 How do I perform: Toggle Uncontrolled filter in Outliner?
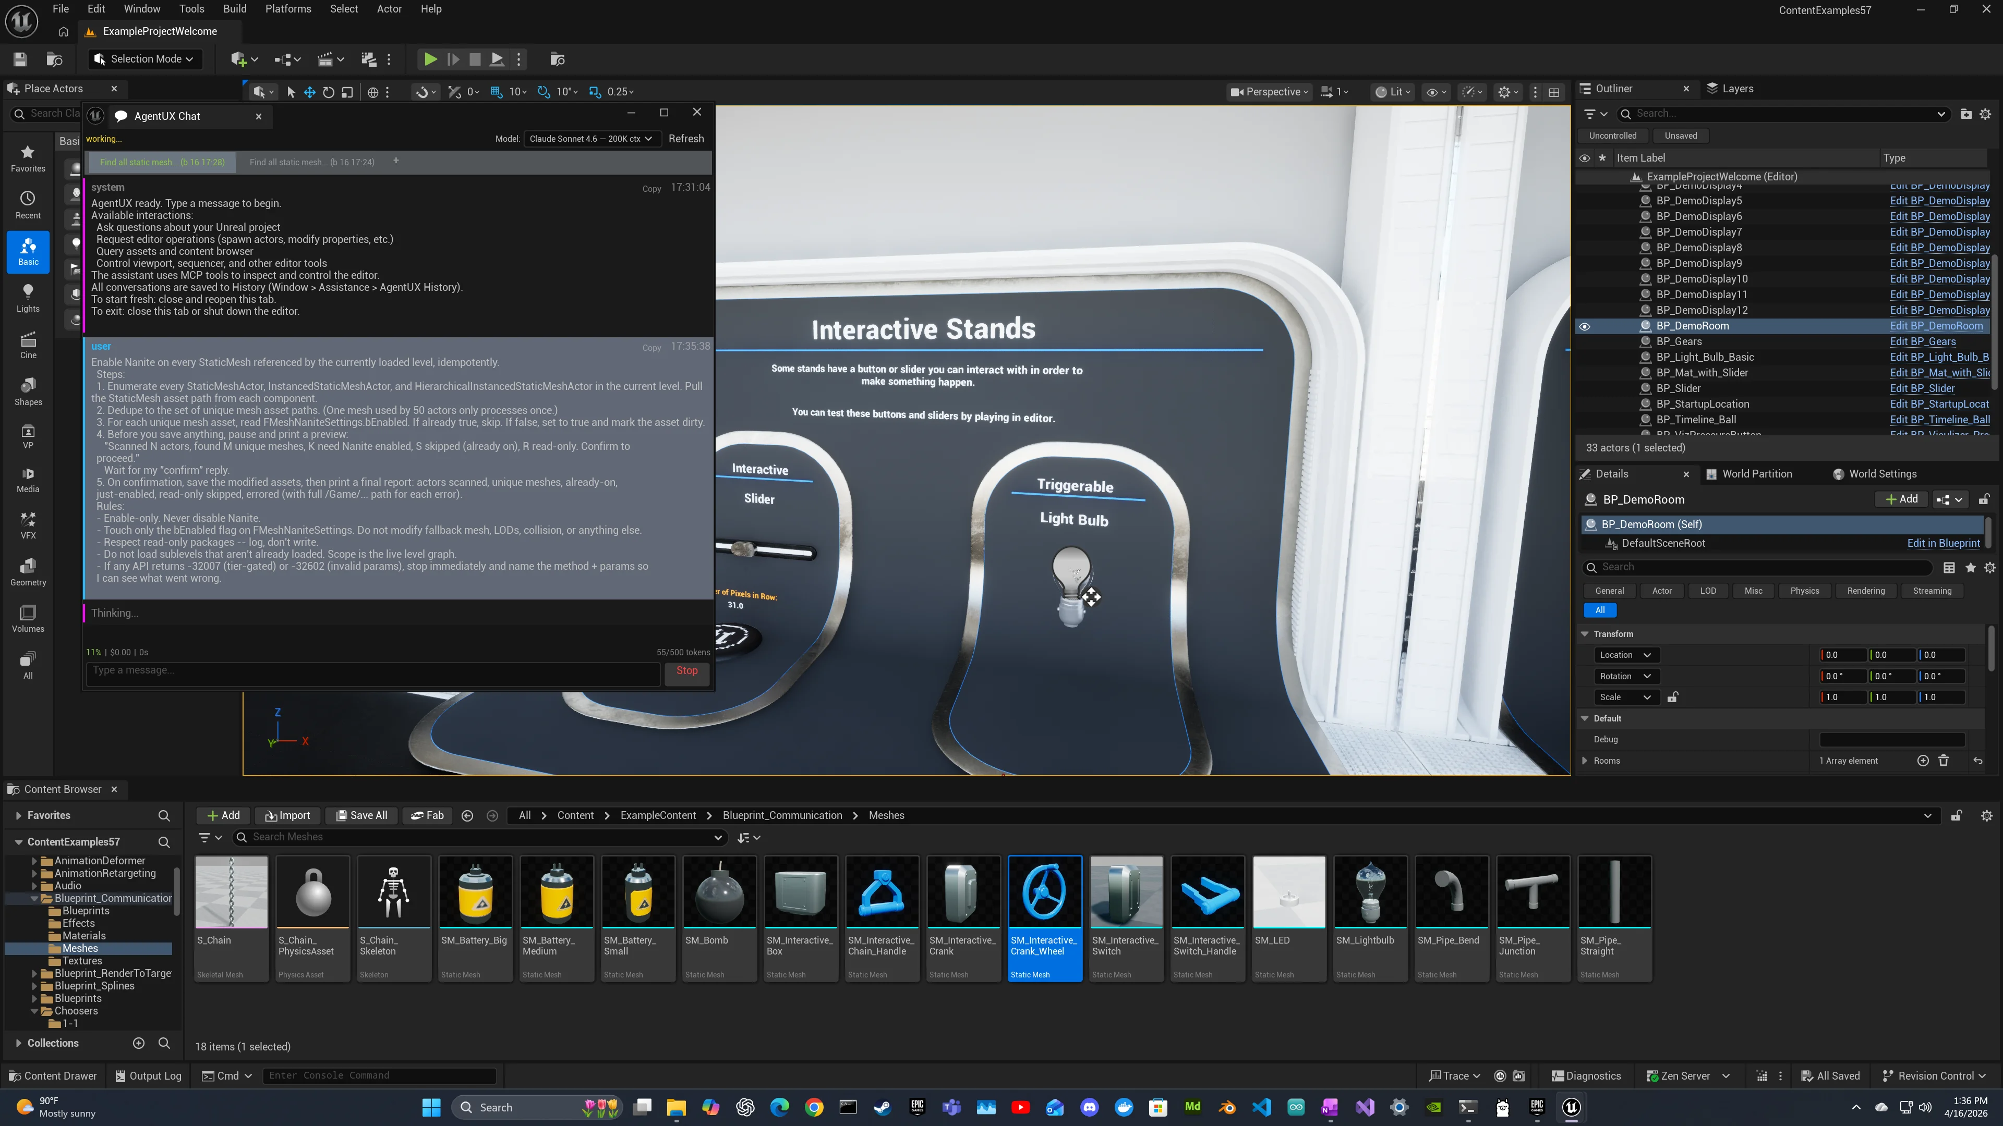[1613, 135]
